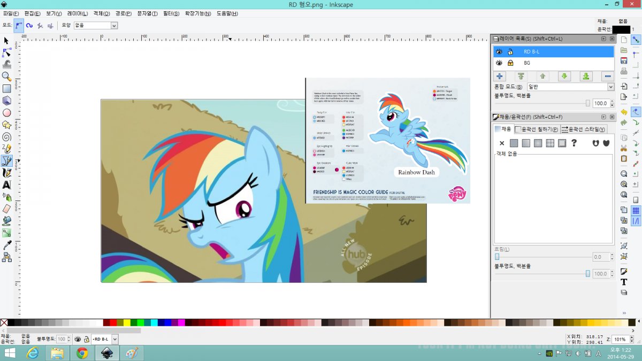
Task: Click the Print document icon
Action: [624, 71]
